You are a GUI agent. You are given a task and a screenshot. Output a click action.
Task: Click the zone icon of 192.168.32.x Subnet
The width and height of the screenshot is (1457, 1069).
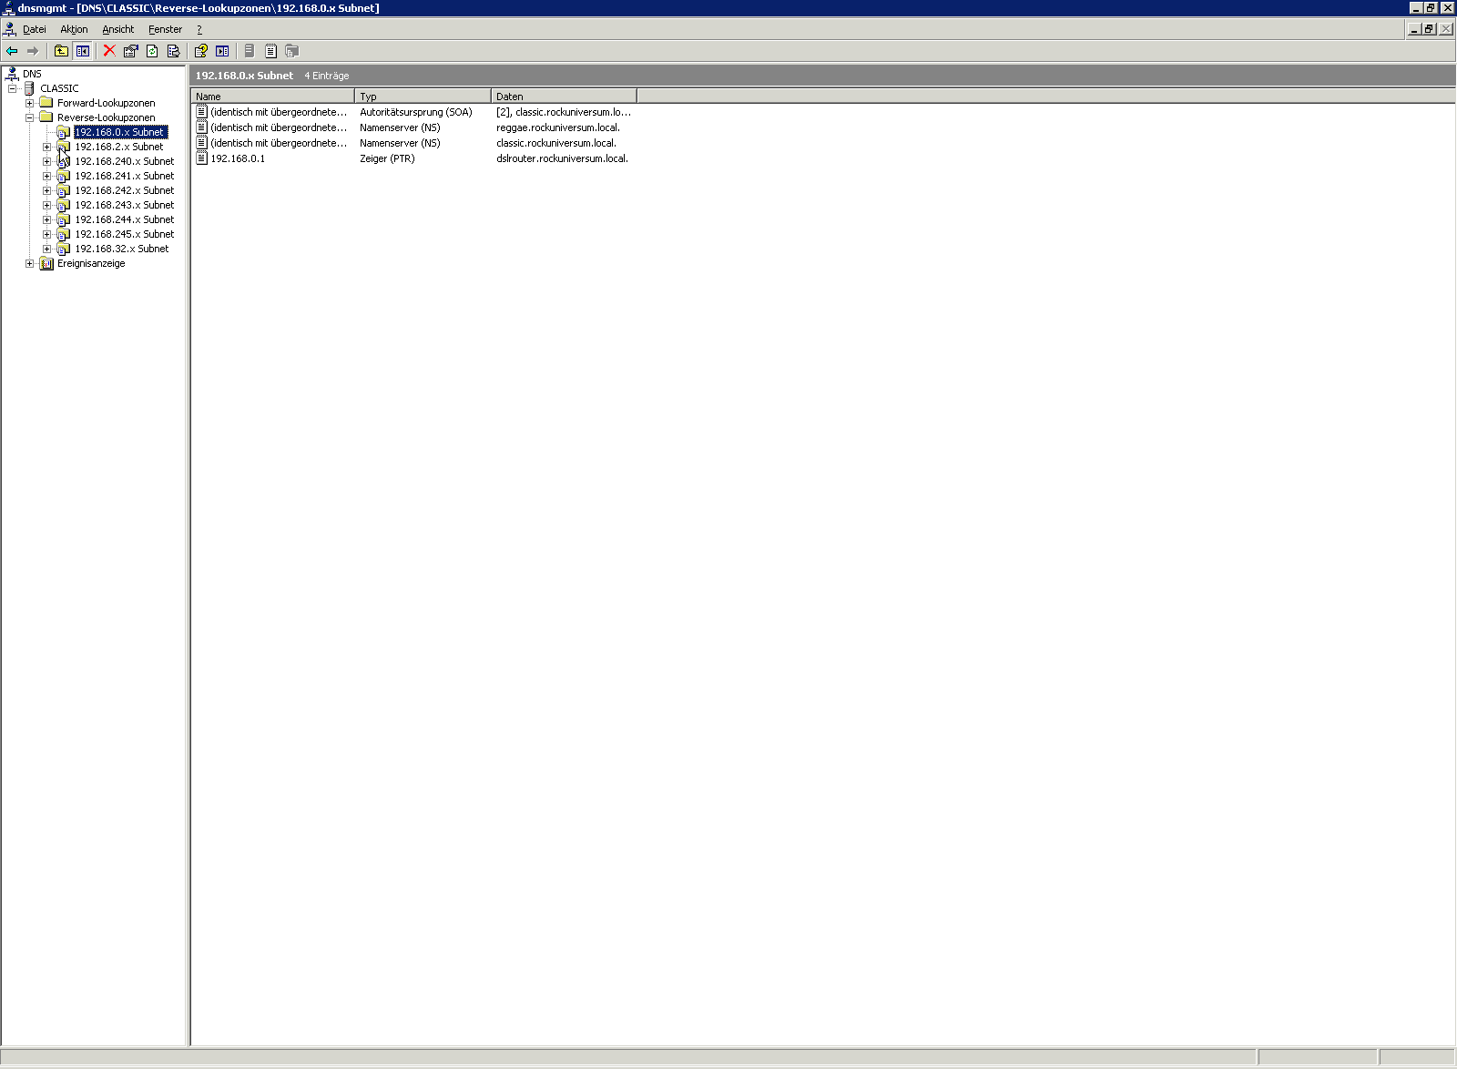click(x=64, y=249)
